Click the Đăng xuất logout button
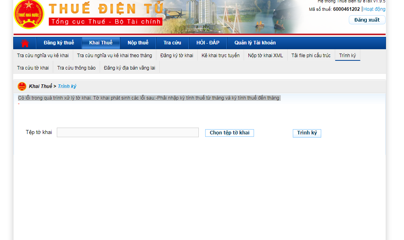 click(x=367, y=20)
